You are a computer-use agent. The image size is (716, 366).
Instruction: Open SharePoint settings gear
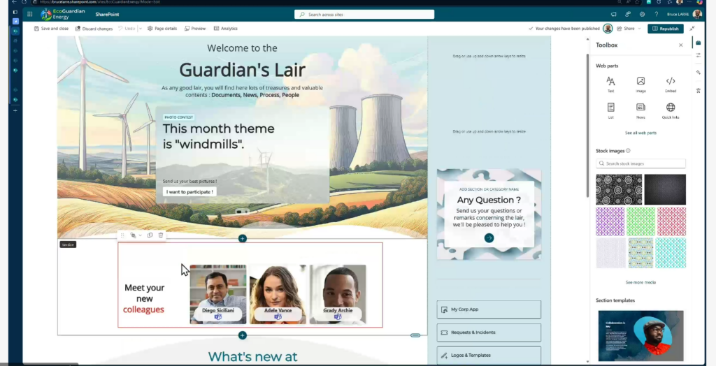pyautogui.click(x=642, y=14)
